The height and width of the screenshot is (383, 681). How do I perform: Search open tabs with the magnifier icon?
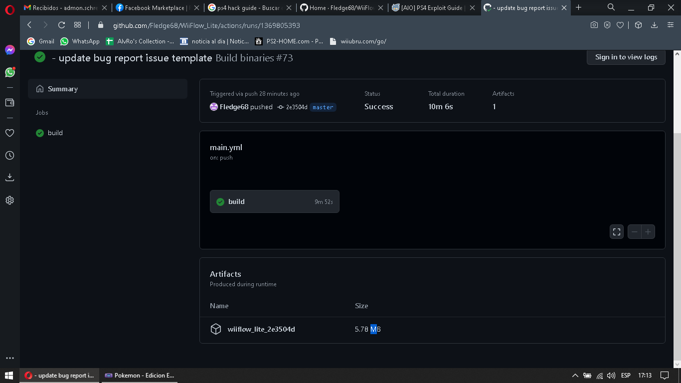click(611, 7)
